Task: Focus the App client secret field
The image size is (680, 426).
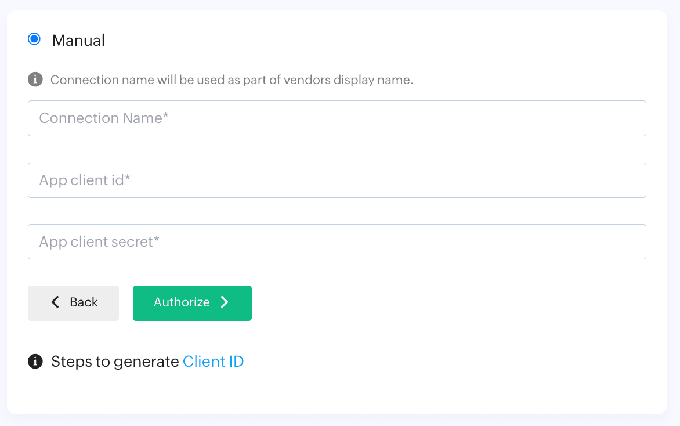Action: [337, 241]
